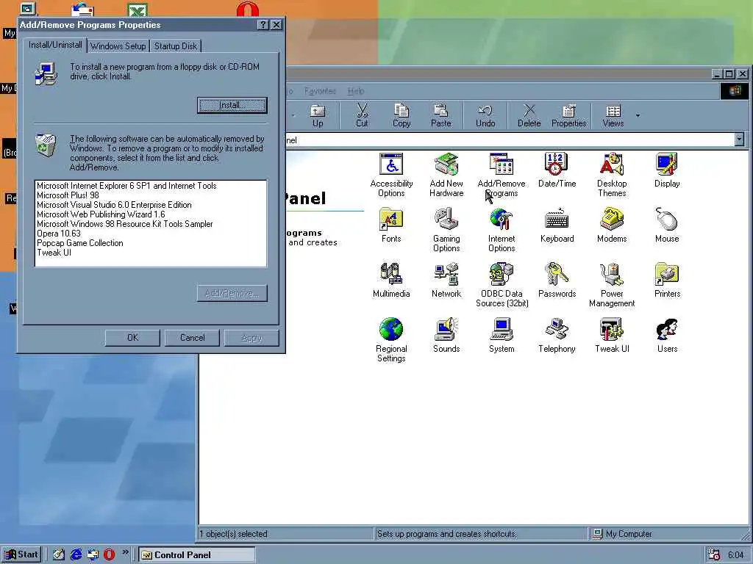Open the Gaming Options icon
Image resolution: width=753 pixels, height=564 pixels.
click(x=446, y=230)
